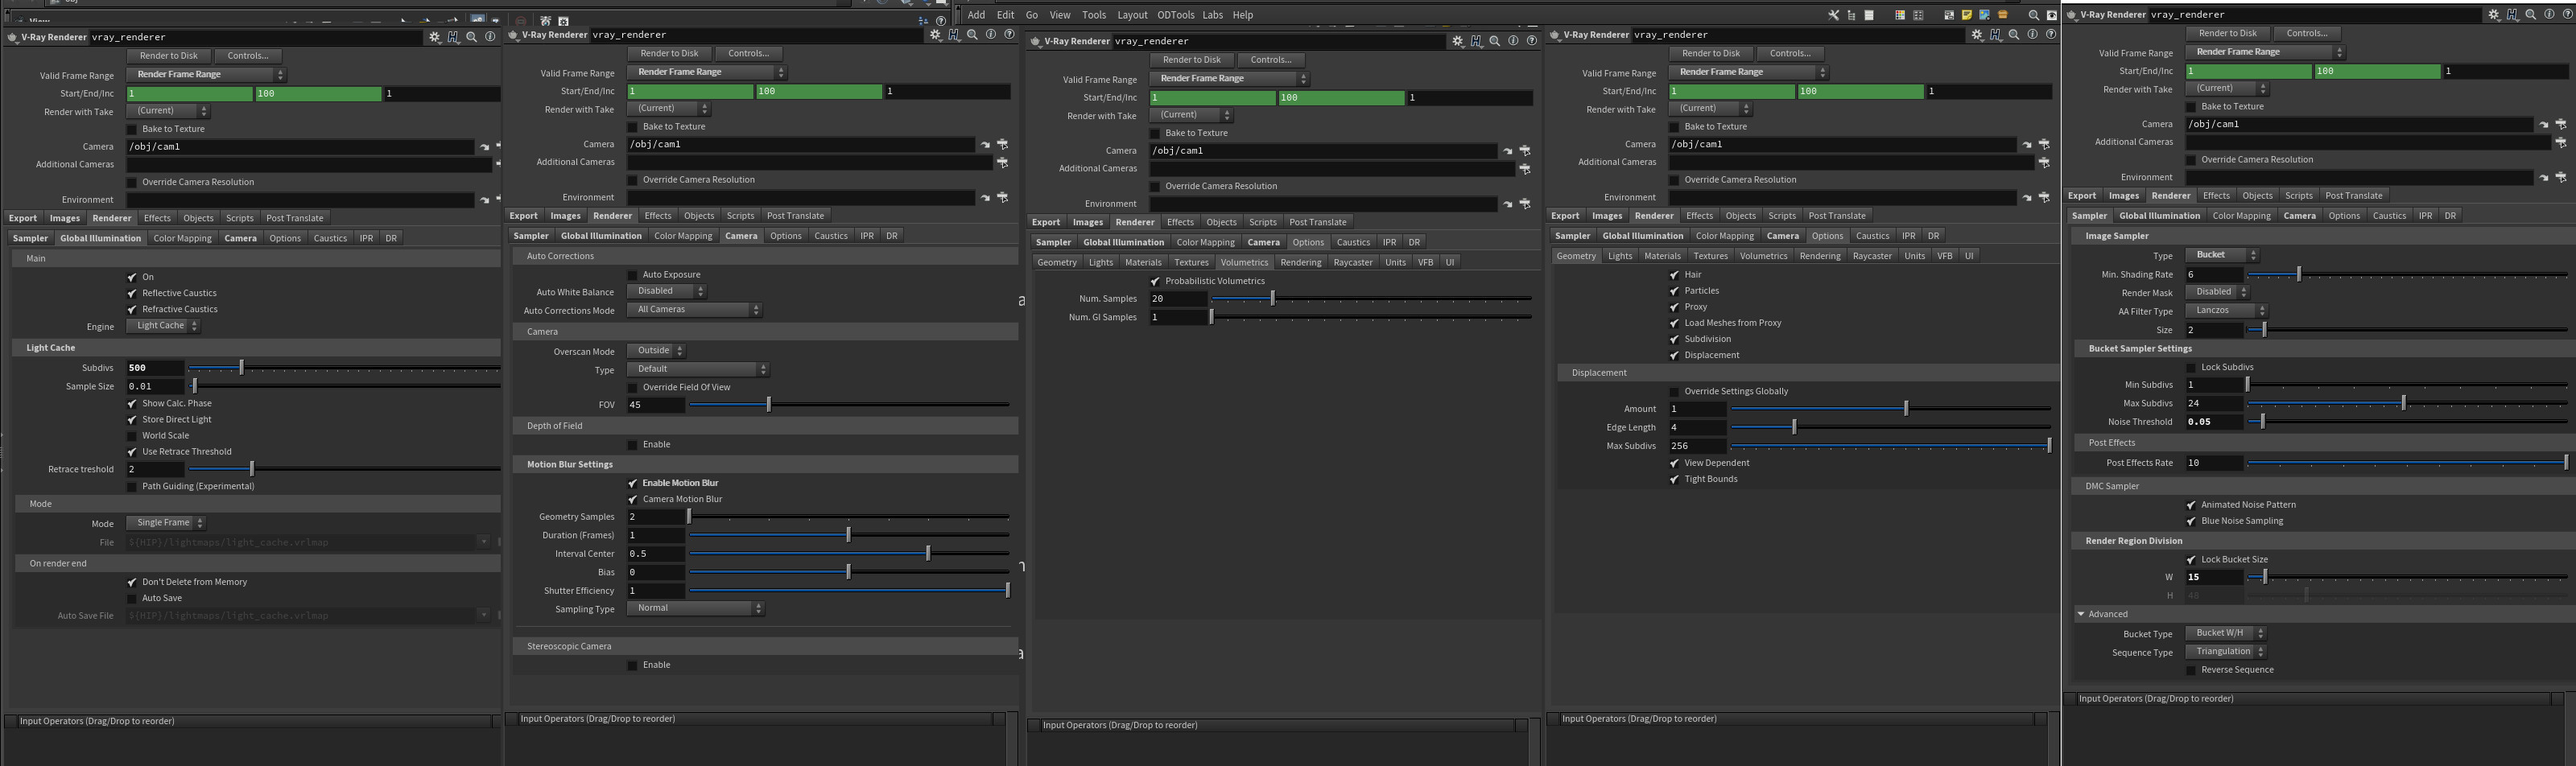Open Overscan Mode dropdown
The width and height of the screenshot is (2576, 766).
click(x=656, y=351)
